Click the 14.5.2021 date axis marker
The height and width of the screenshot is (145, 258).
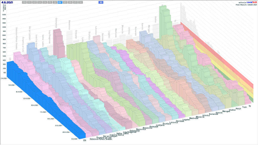click(48, 118)
